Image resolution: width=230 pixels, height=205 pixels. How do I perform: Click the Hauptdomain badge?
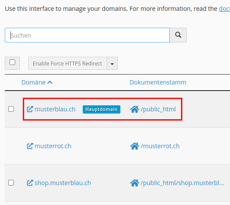(x=101, y=109)
